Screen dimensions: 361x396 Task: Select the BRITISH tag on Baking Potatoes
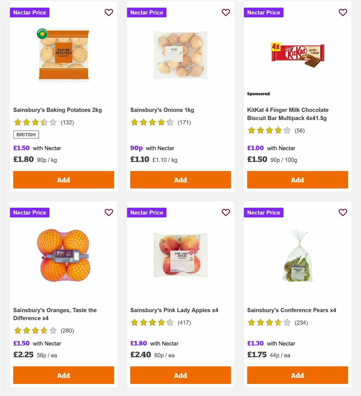coord(26,135)
